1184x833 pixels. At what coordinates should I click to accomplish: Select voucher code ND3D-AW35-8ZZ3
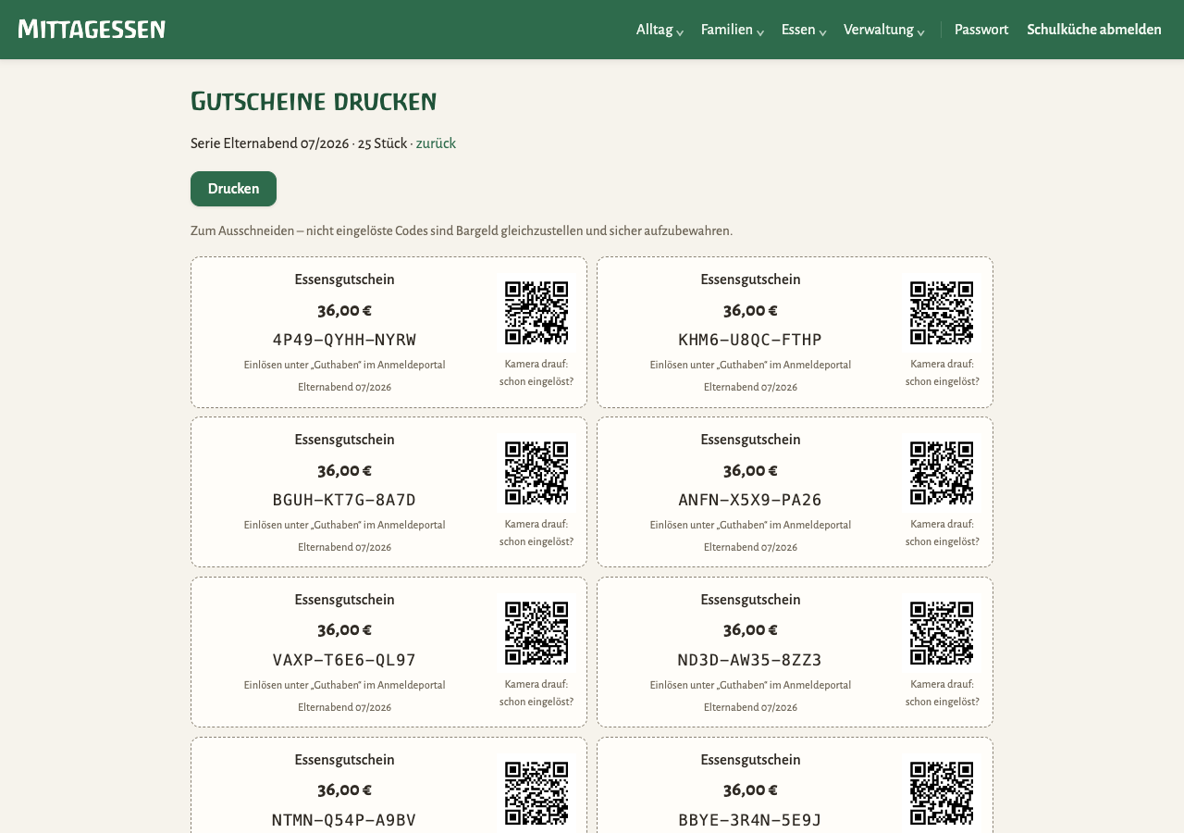click(750, 660)
